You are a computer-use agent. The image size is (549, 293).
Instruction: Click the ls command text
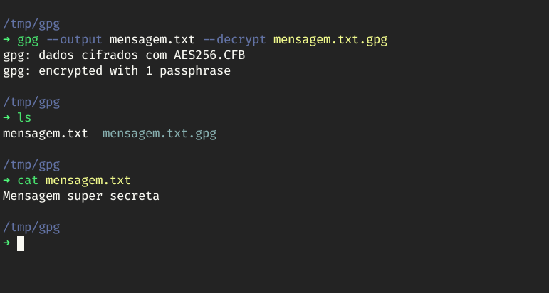coord(24,117)
